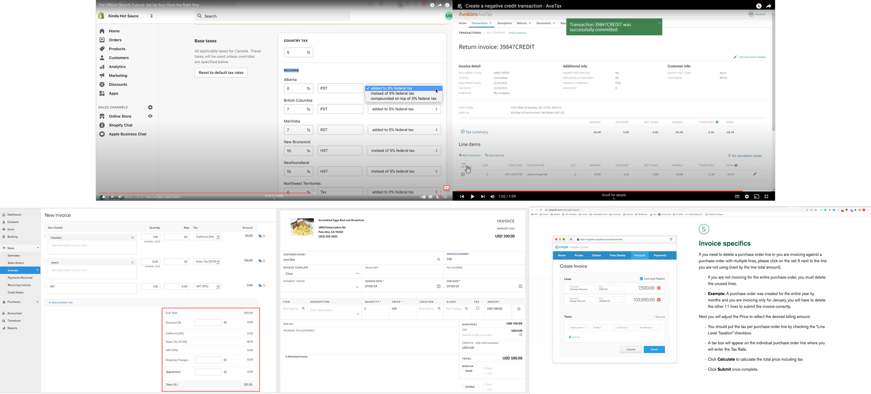This screenshot has width=871, height=394.
Task: Click Edit document details
Action: [x=749, y=57]
